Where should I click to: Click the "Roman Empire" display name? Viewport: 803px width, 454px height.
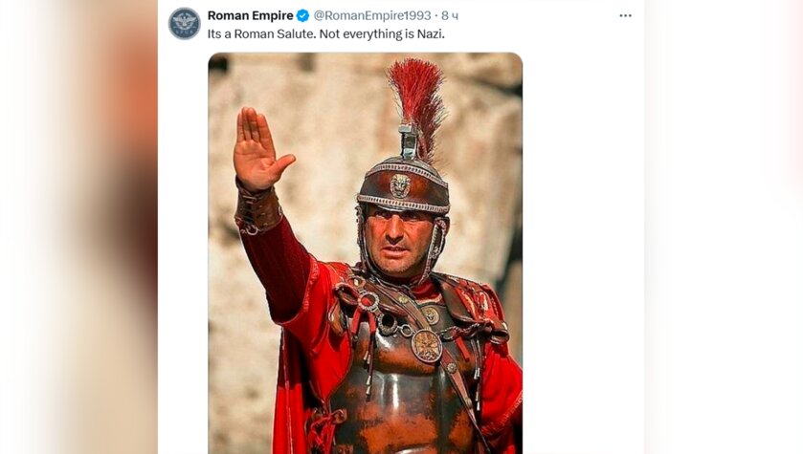click(x=251, y=15)
